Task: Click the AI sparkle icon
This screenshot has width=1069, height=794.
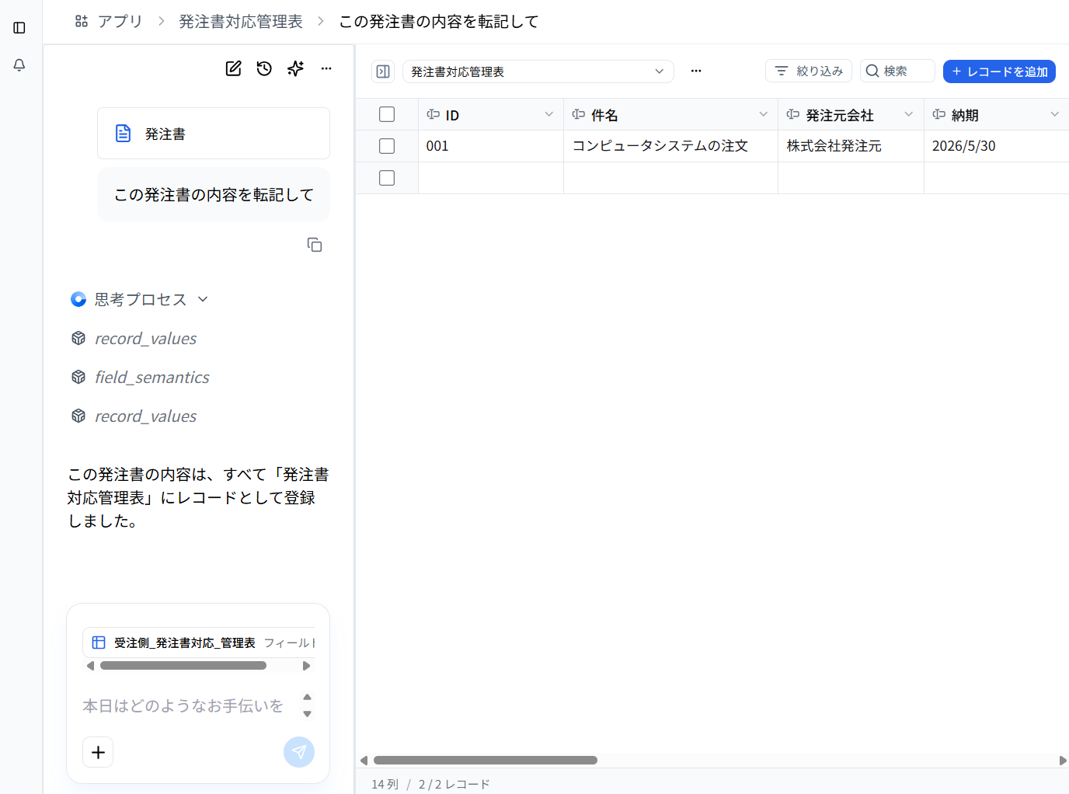Action: [295, 68]
